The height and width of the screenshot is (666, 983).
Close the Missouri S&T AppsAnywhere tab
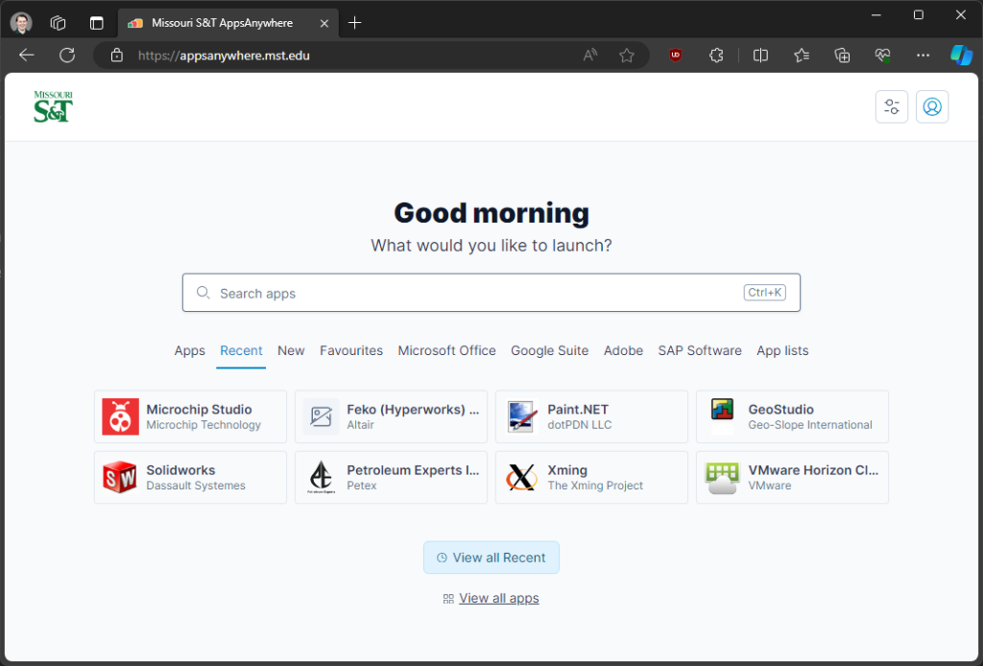click(x=324, y=23)
